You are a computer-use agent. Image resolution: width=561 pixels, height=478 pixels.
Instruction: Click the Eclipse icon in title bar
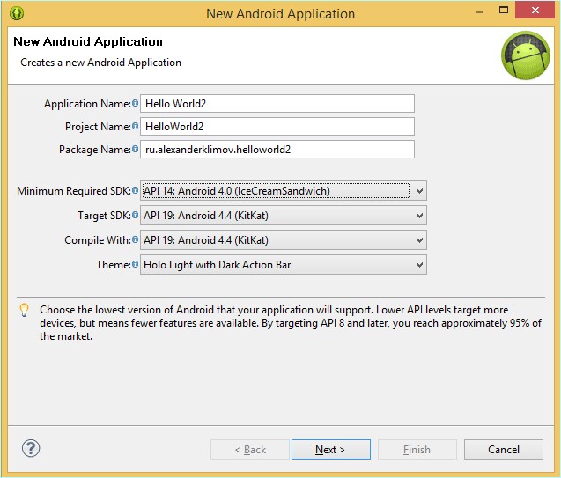[17, 13]
